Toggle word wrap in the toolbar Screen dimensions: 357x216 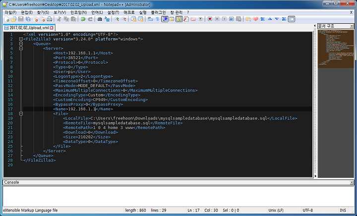(x=150, y=19)
